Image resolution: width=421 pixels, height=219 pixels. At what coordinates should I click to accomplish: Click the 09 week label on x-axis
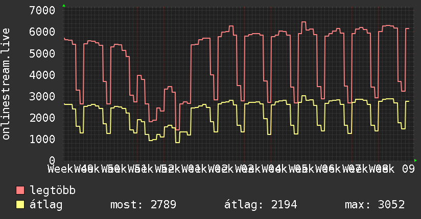(408, 169)
